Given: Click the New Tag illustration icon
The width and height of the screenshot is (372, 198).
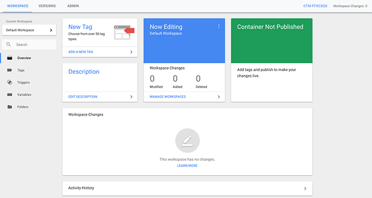Looking at the screenshot, I should click(124, 32).
